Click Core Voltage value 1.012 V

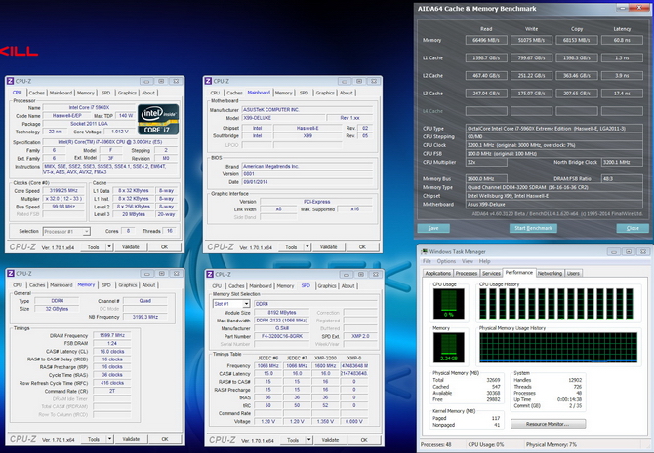click(x=120, y=132)
